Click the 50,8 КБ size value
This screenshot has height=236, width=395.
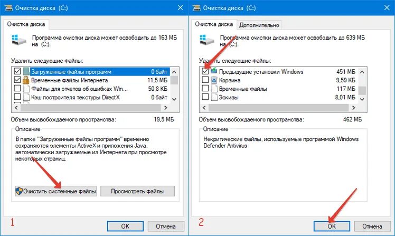click(x=158, y=89)
